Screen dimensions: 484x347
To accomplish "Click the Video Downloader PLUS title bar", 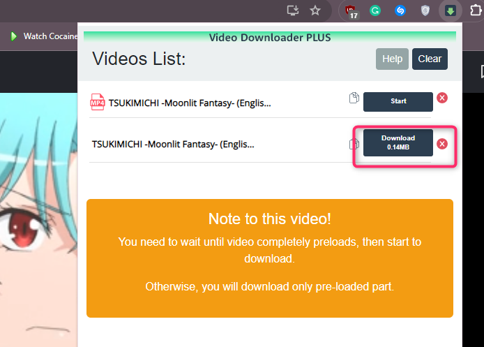I will click(270, 38).
